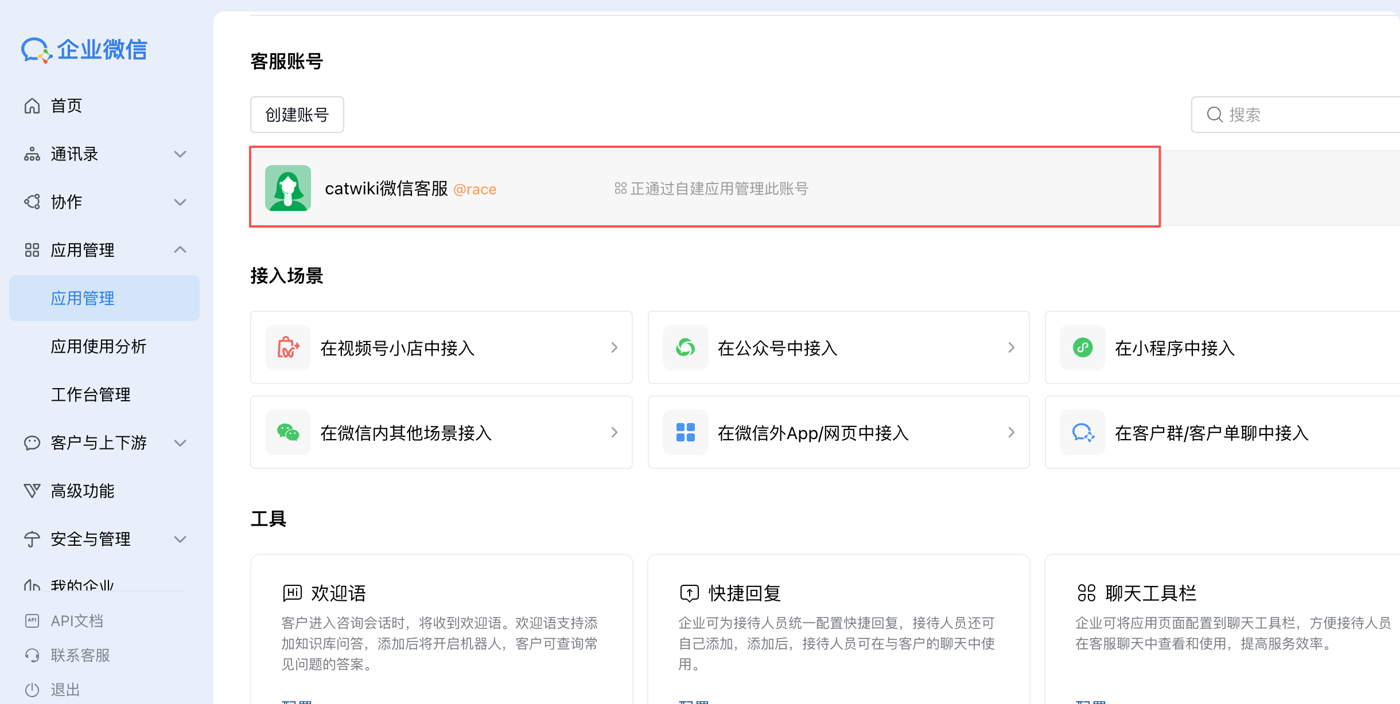Image resolution: width=1400 pixels, height=704 pixels.
Task: Click the 客户群/客户单聊 chat bubble icon
Action: point(1082,432)
